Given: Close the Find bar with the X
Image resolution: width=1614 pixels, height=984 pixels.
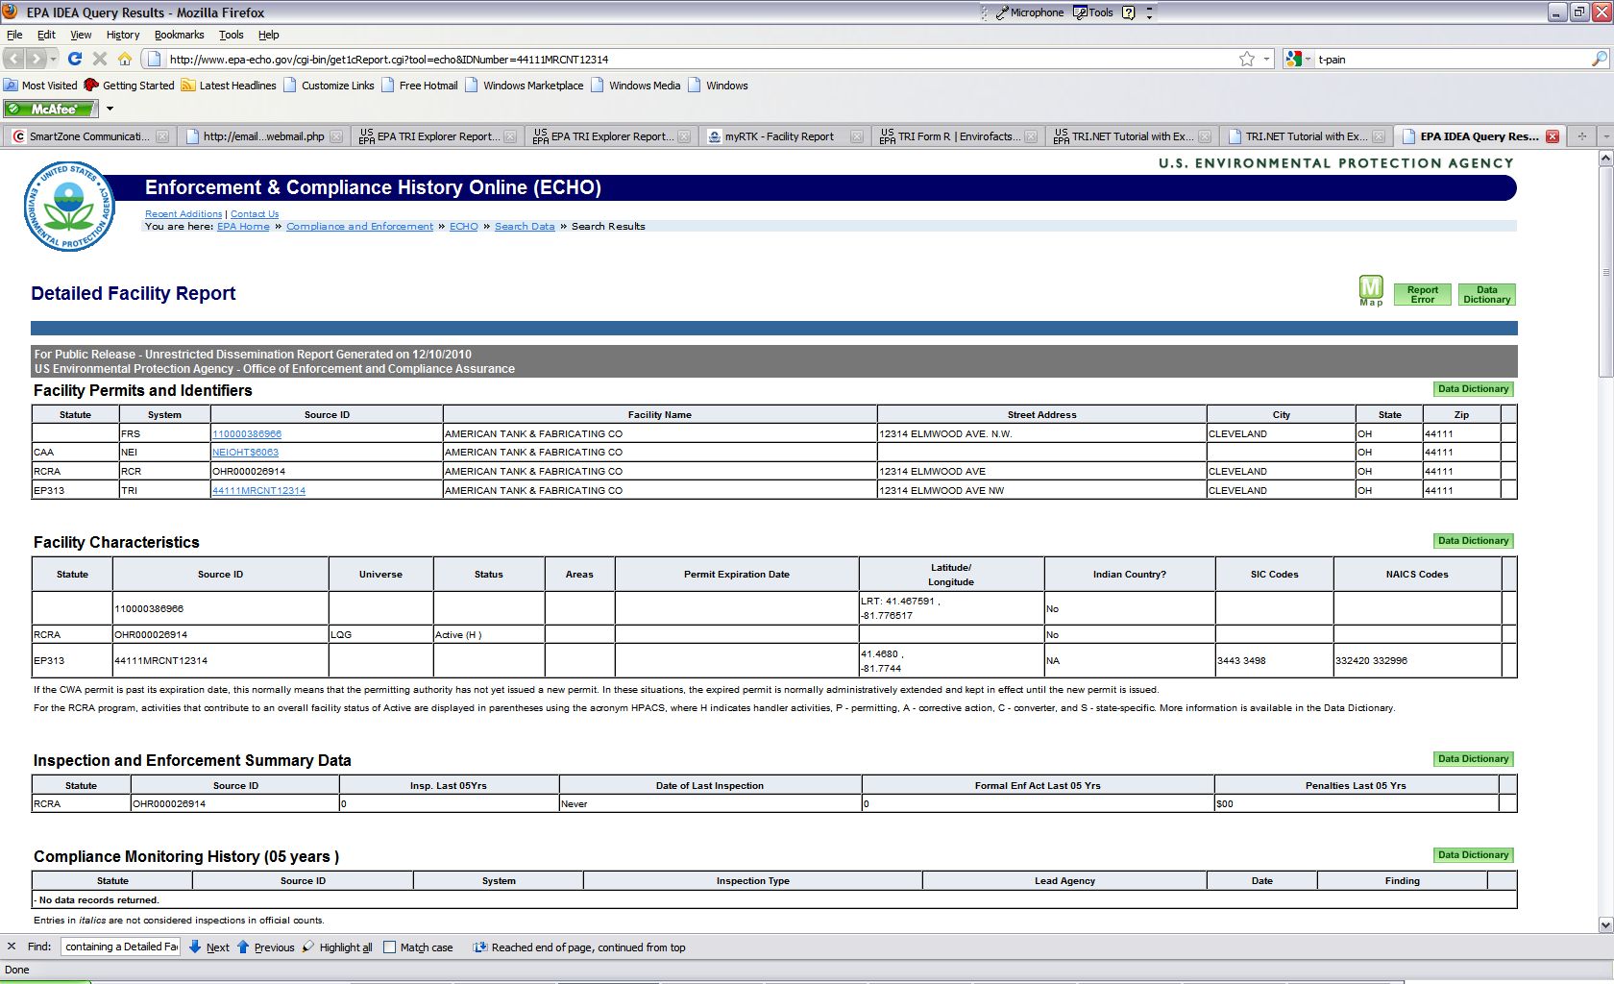Looking at the screenshot, I should click(x=12, y=947).
